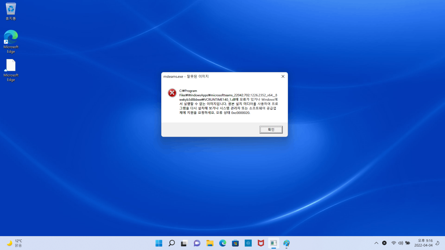Open the Paint app on taskbar
The width and height of the screenshot is (445, 250).
287,243
